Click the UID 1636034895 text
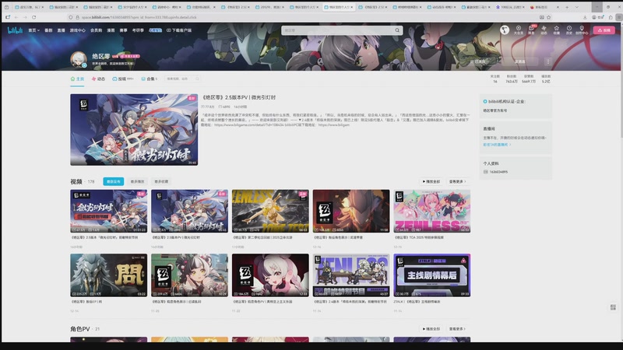The image size is (623, 350). 498,172
